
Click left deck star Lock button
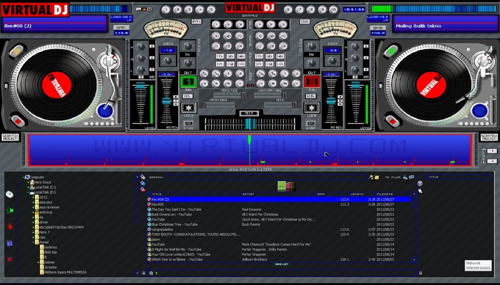pos(189,108)
